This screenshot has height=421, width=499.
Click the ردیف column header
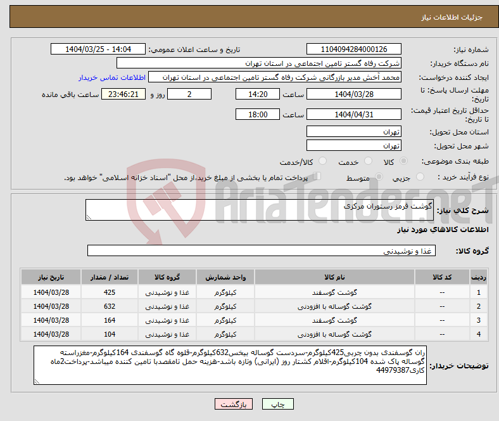pyautogui.click(x=479, y=277)
